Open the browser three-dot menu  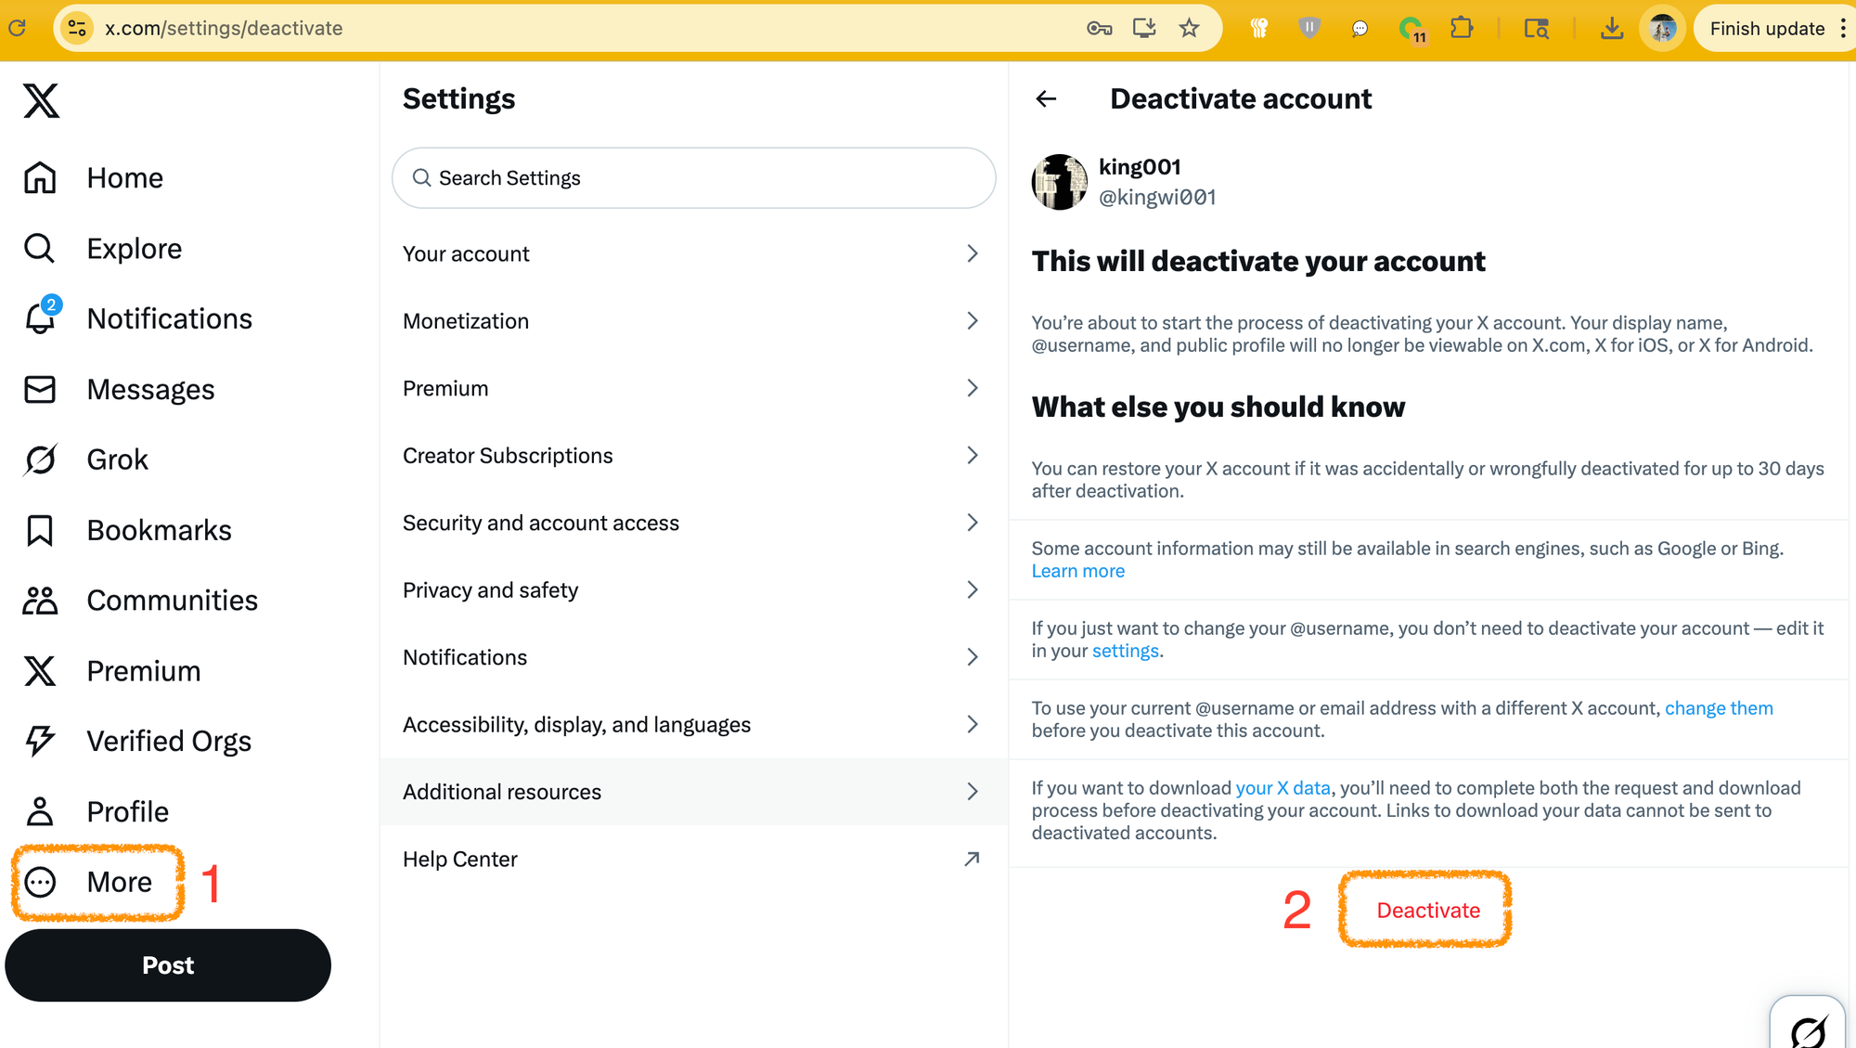(1842, 28)
